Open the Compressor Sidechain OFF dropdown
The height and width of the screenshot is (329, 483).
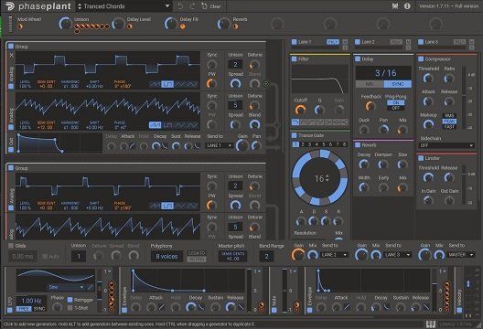(446, 145)
